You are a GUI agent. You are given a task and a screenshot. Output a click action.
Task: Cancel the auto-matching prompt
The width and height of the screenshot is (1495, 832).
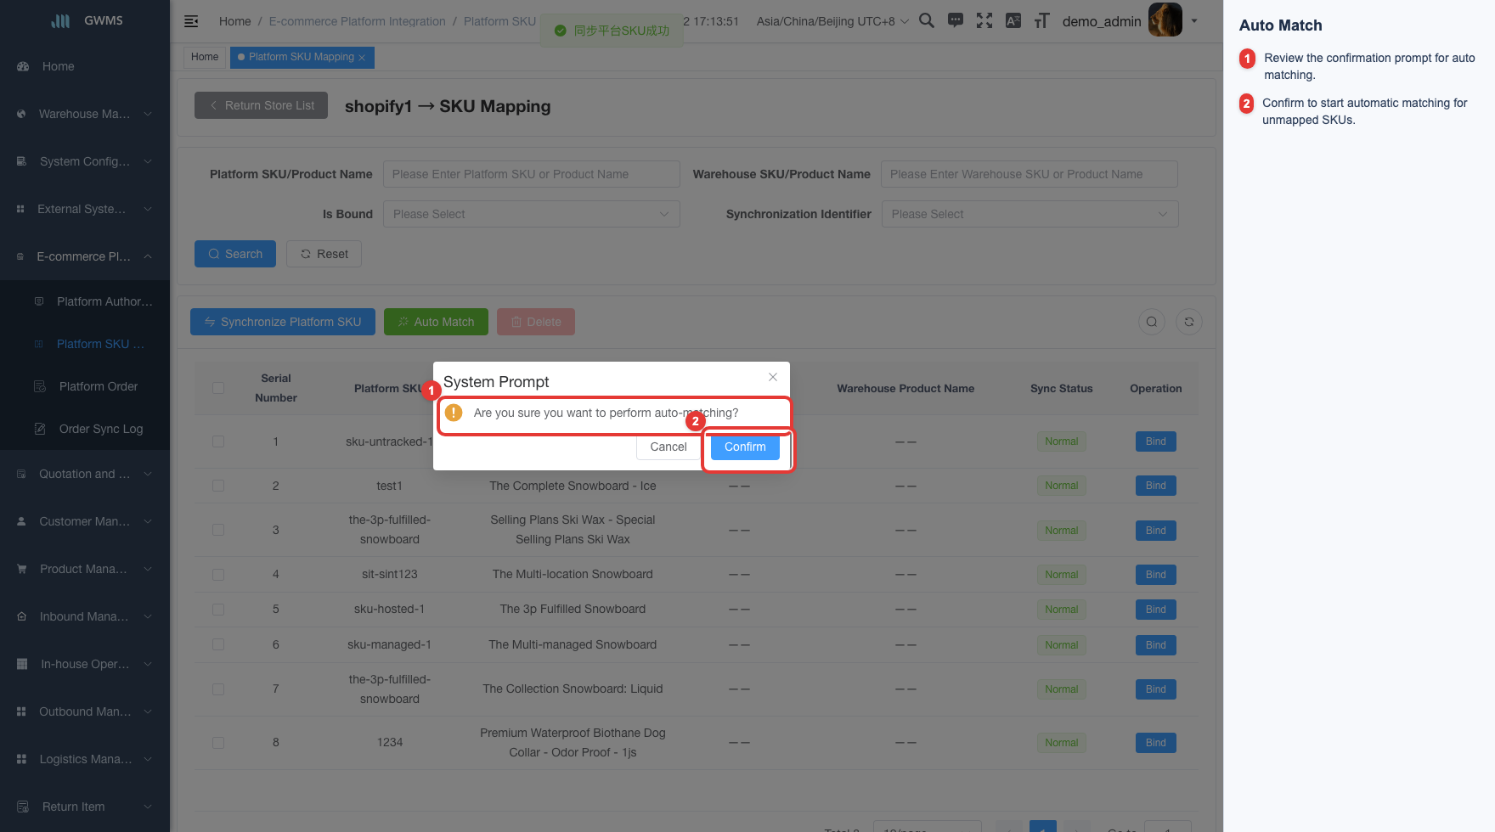click(669, 447)
